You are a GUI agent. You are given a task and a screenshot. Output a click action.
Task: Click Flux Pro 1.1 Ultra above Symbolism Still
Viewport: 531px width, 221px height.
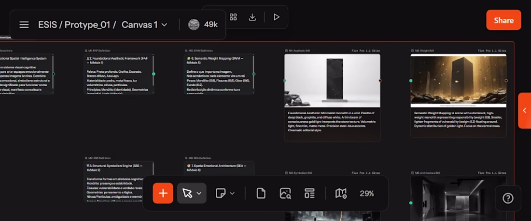click(366, 173)
